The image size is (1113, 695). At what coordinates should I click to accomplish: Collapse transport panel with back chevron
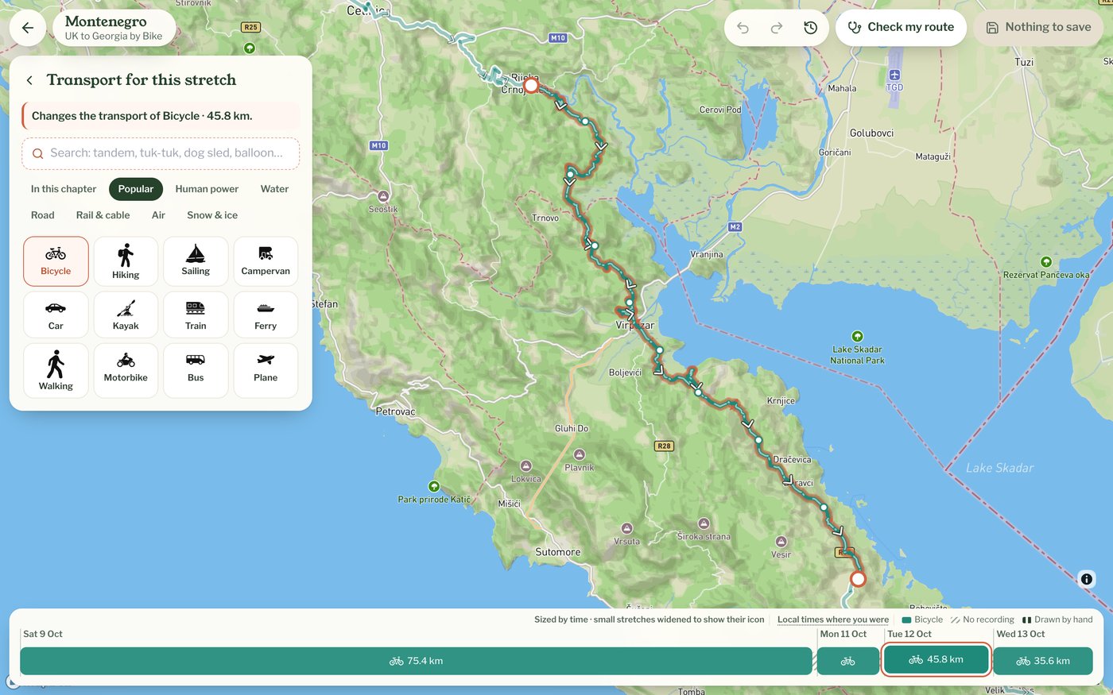point(29,80)
